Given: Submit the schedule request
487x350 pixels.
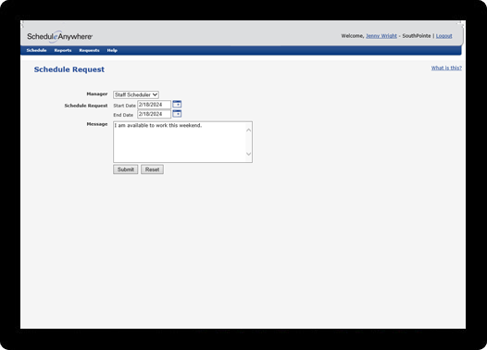Looking at the screenshot, I should (x=126, y=169).
